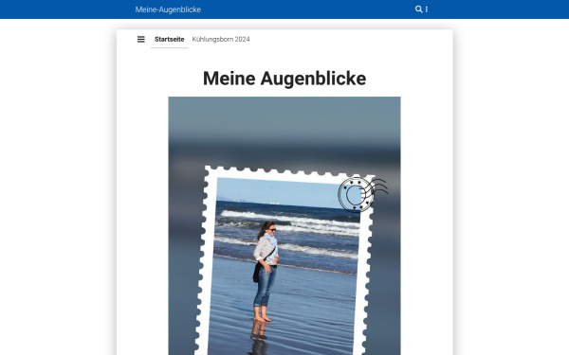Click the Meine Augenblicke page heading
The image size is (569, 355).
[284, 79]
